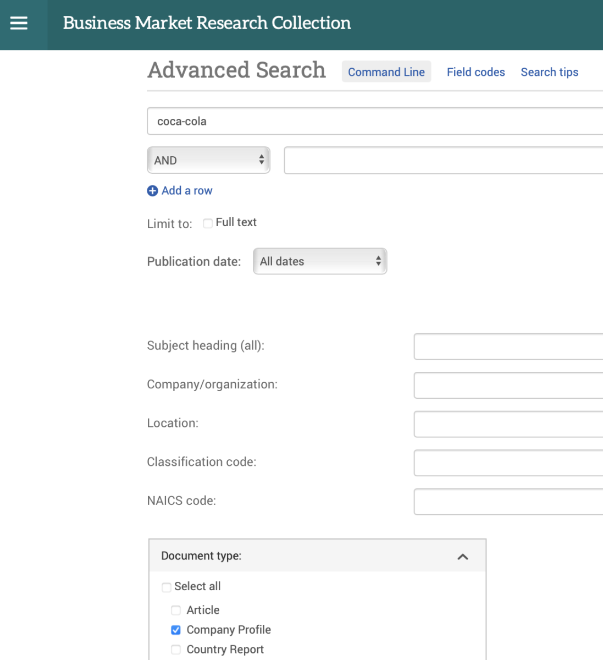603x660 pixels.
Task: Focus the Company/organization input field
Action: pos(508,385)
